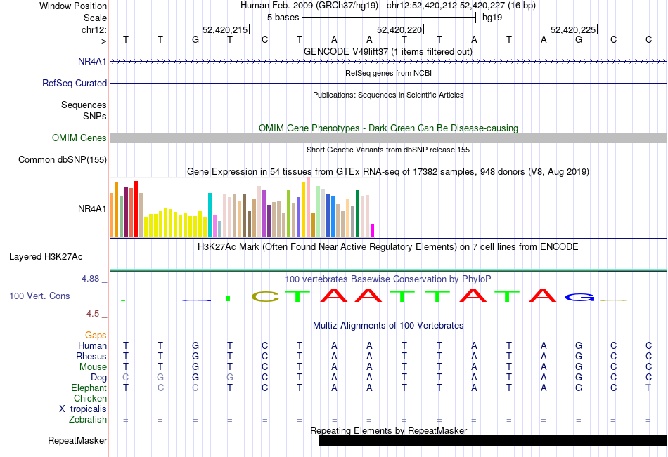The width and height of the screenshot is (668, 457).
Task: Click the 4.88 PhyloP upper scale value
Action: coord(90,279)
